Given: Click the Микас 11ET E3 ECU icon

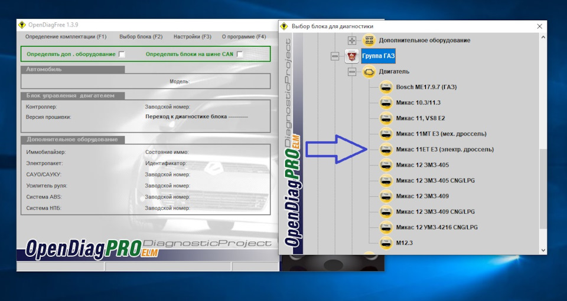Looking at the screenshot, I should (386, 149).
